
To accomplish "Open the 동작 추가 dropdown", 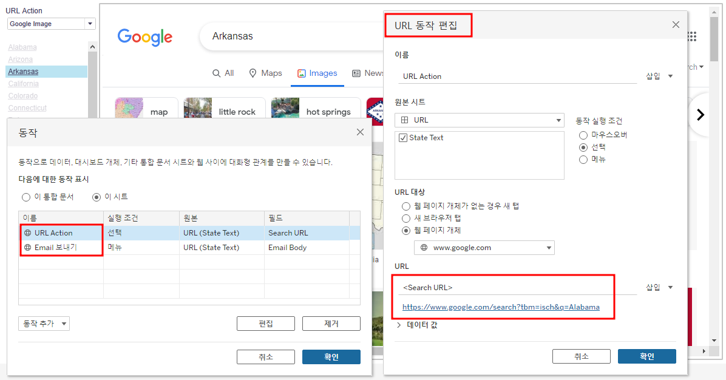I will (x=44, y=324).
